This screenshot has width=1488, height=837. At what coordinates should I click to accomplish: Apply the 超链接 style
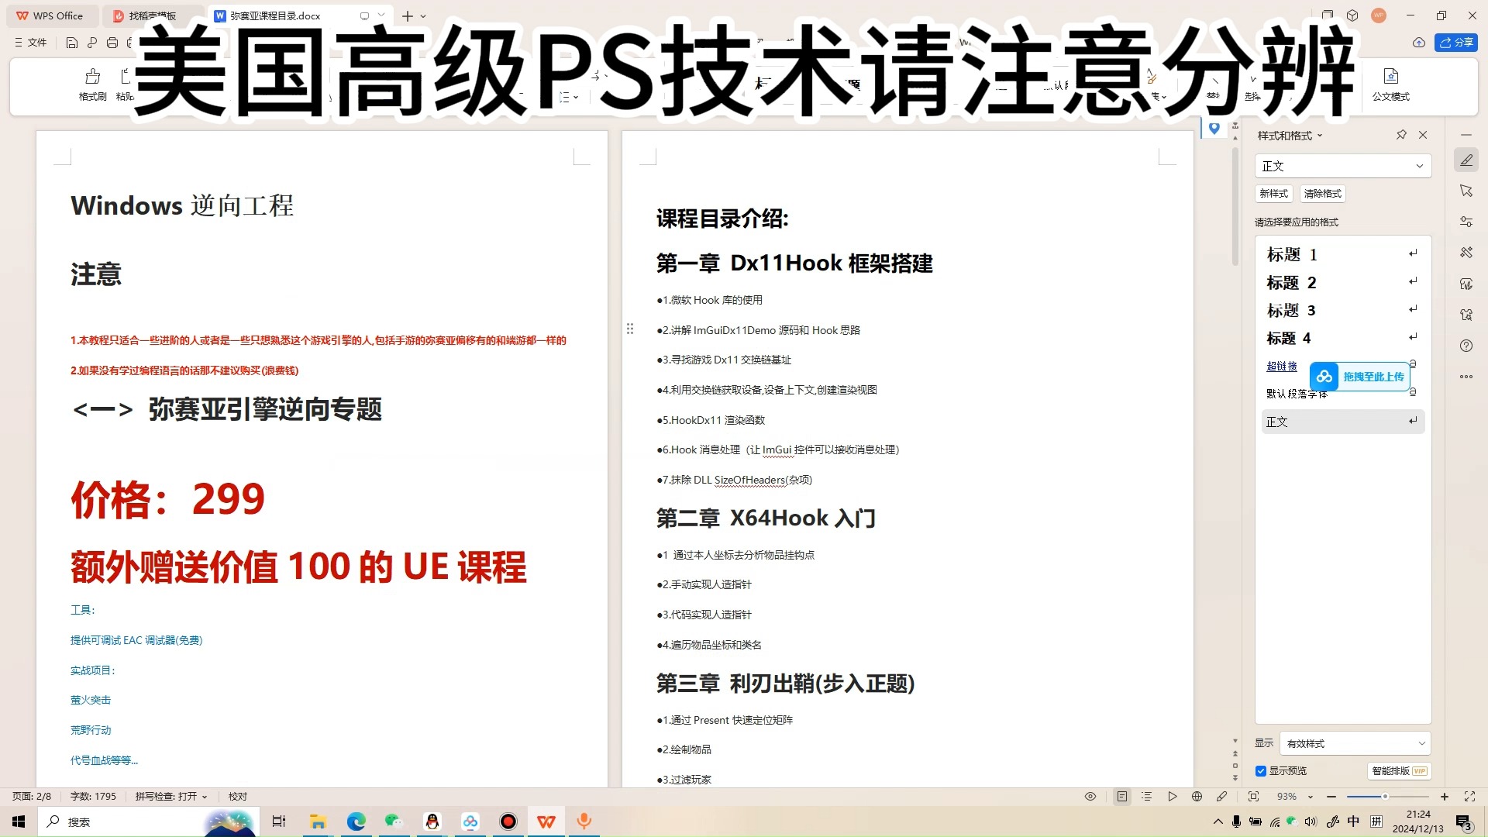[1282, 366]
